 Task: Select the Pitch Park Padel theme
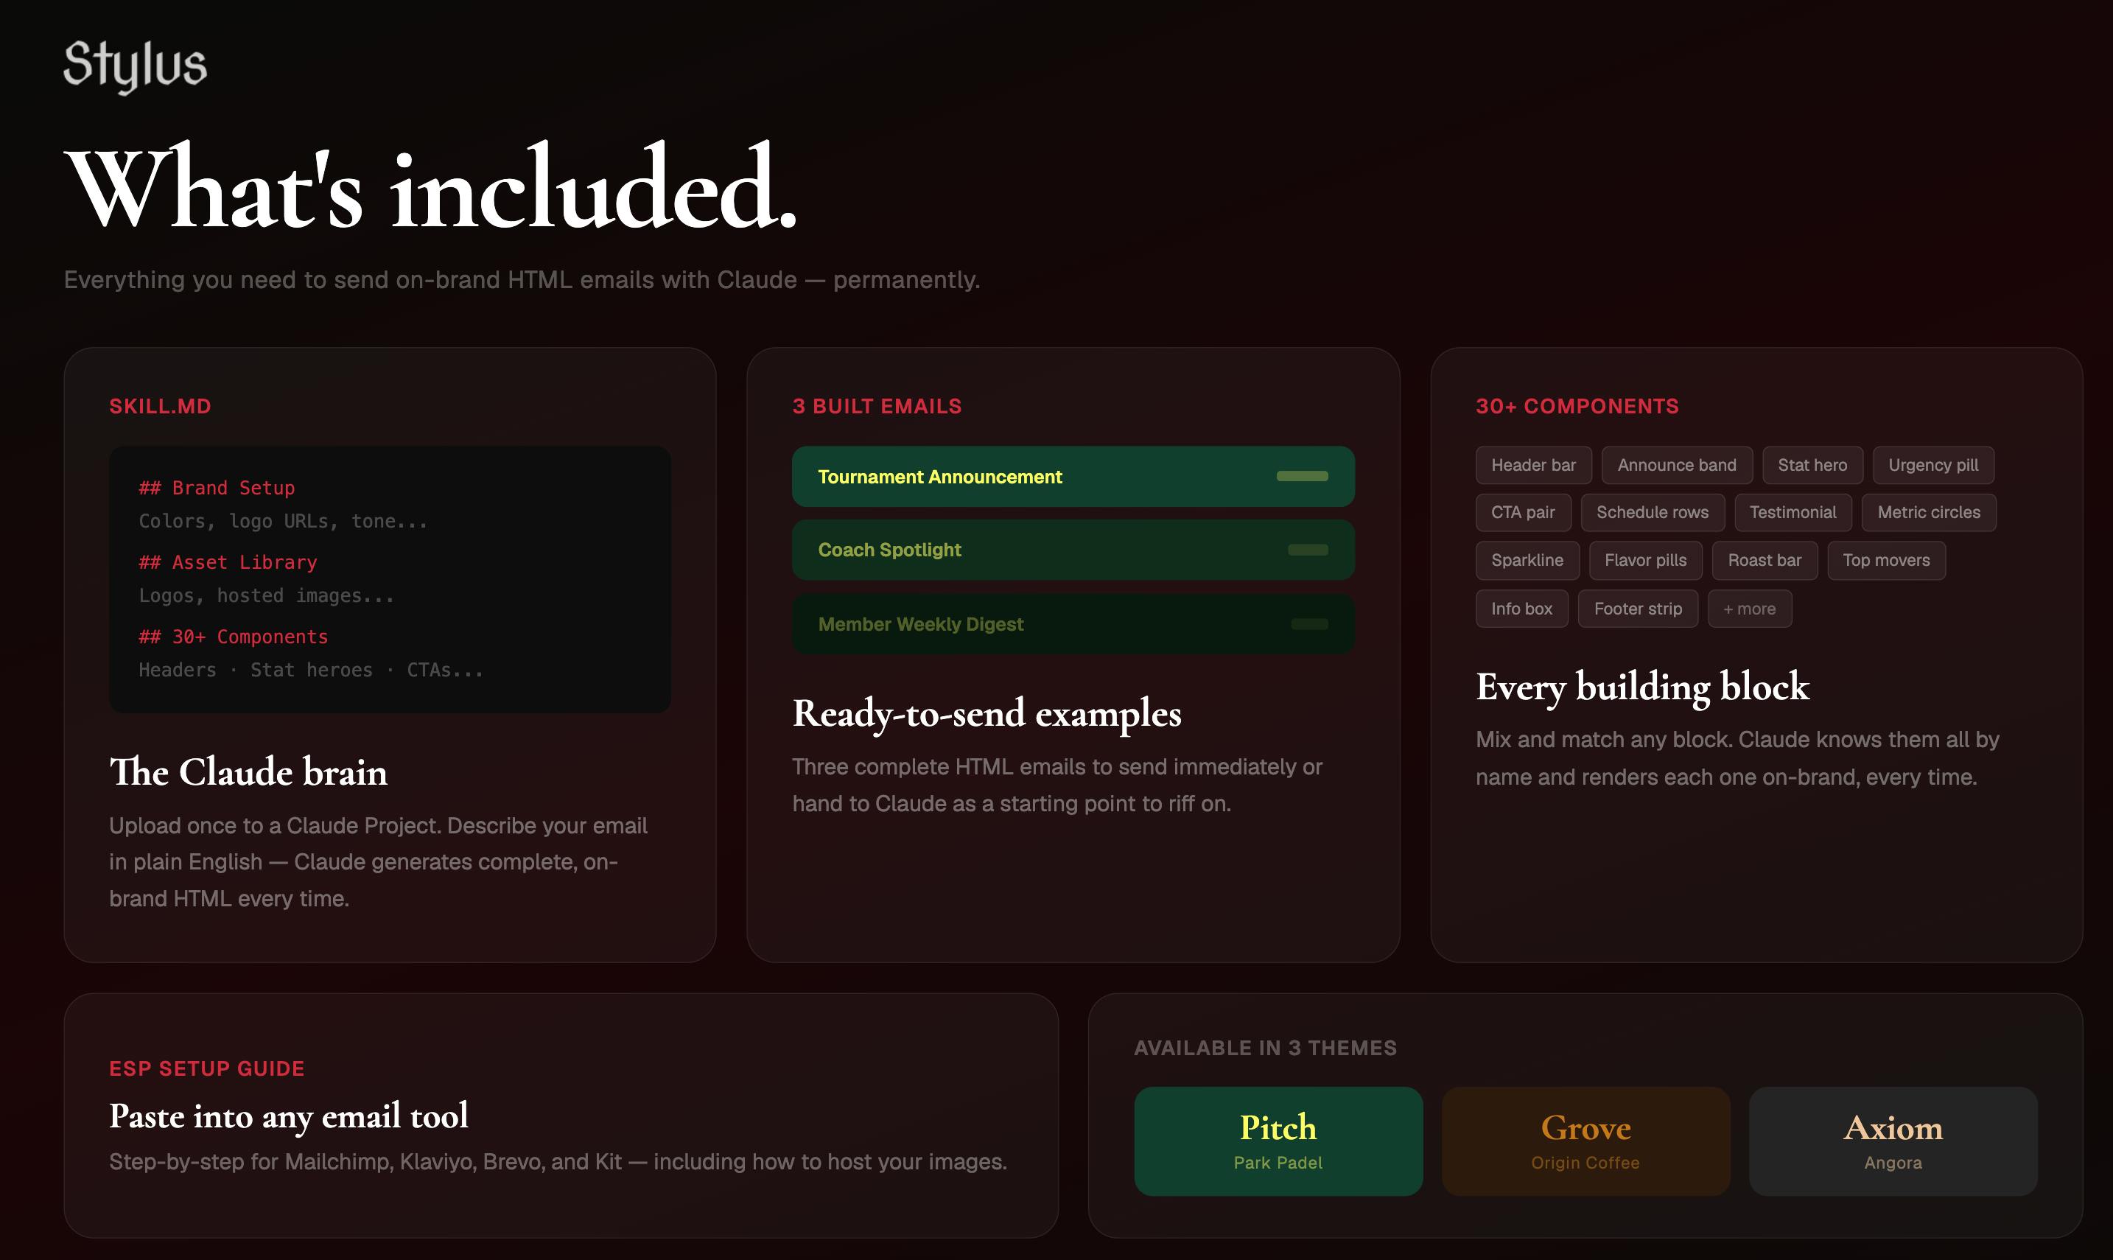1278,1141
